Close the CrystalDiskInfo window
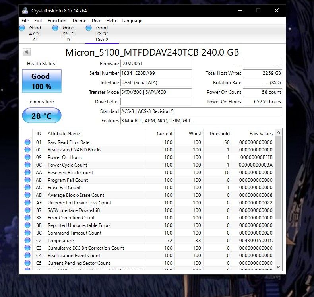The image size is (314, 297). click(x=277, y=10)
